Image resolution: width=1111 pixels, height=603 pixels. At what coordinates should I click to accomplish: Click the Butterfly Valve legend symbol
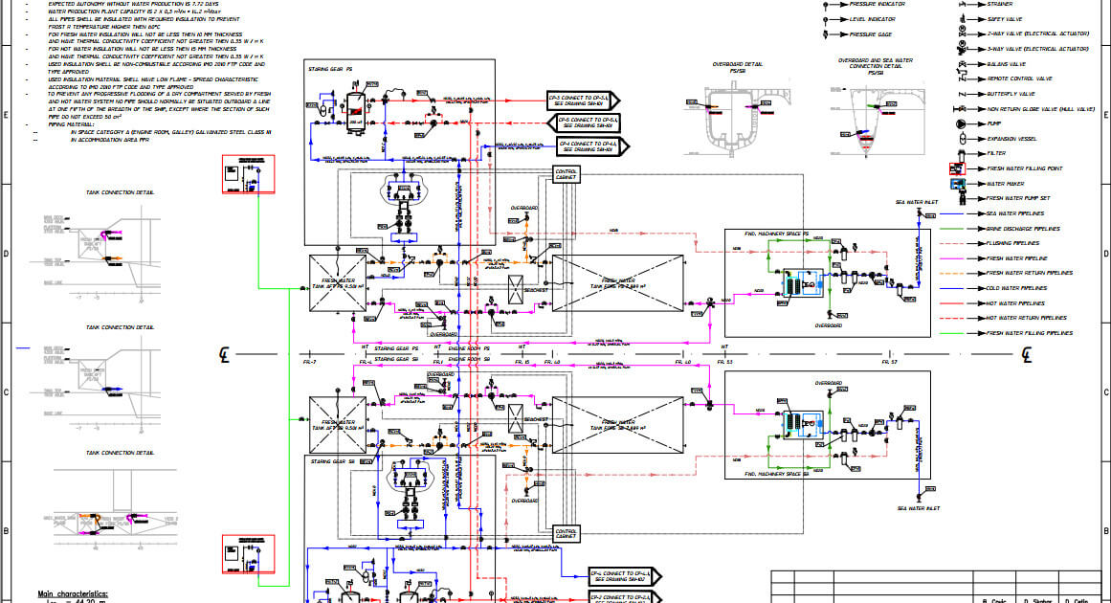coord(958,94)
